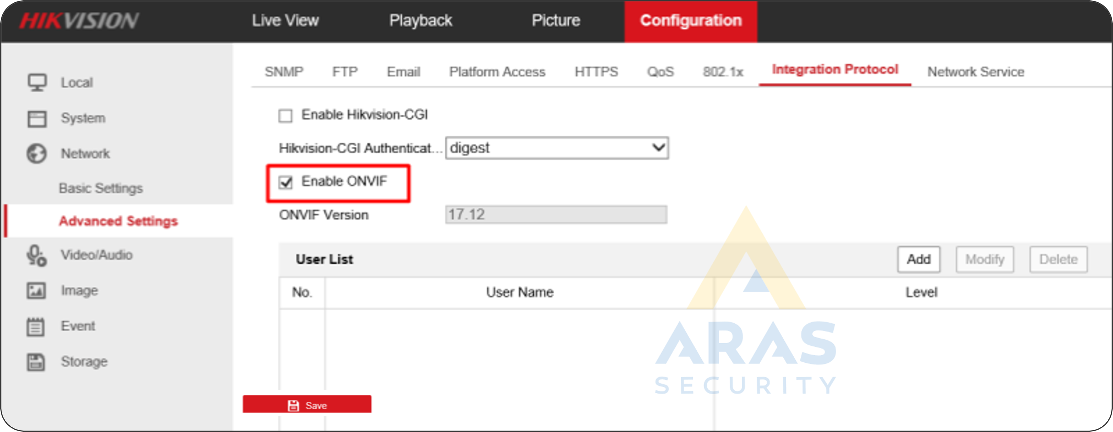The height and width of the screenshot is (432, 1113).
Task: Click the Video/Audio microphone icon
Action: 36,255
